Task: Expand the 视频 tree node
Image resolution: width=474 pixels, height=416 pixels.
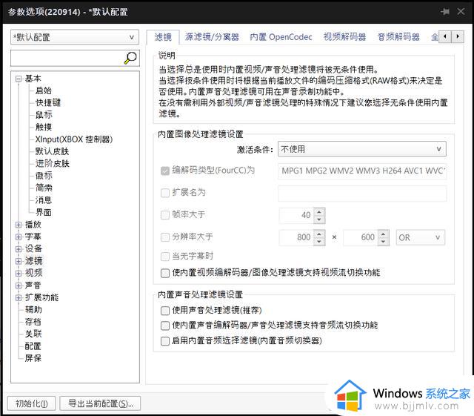Action: 19,273
